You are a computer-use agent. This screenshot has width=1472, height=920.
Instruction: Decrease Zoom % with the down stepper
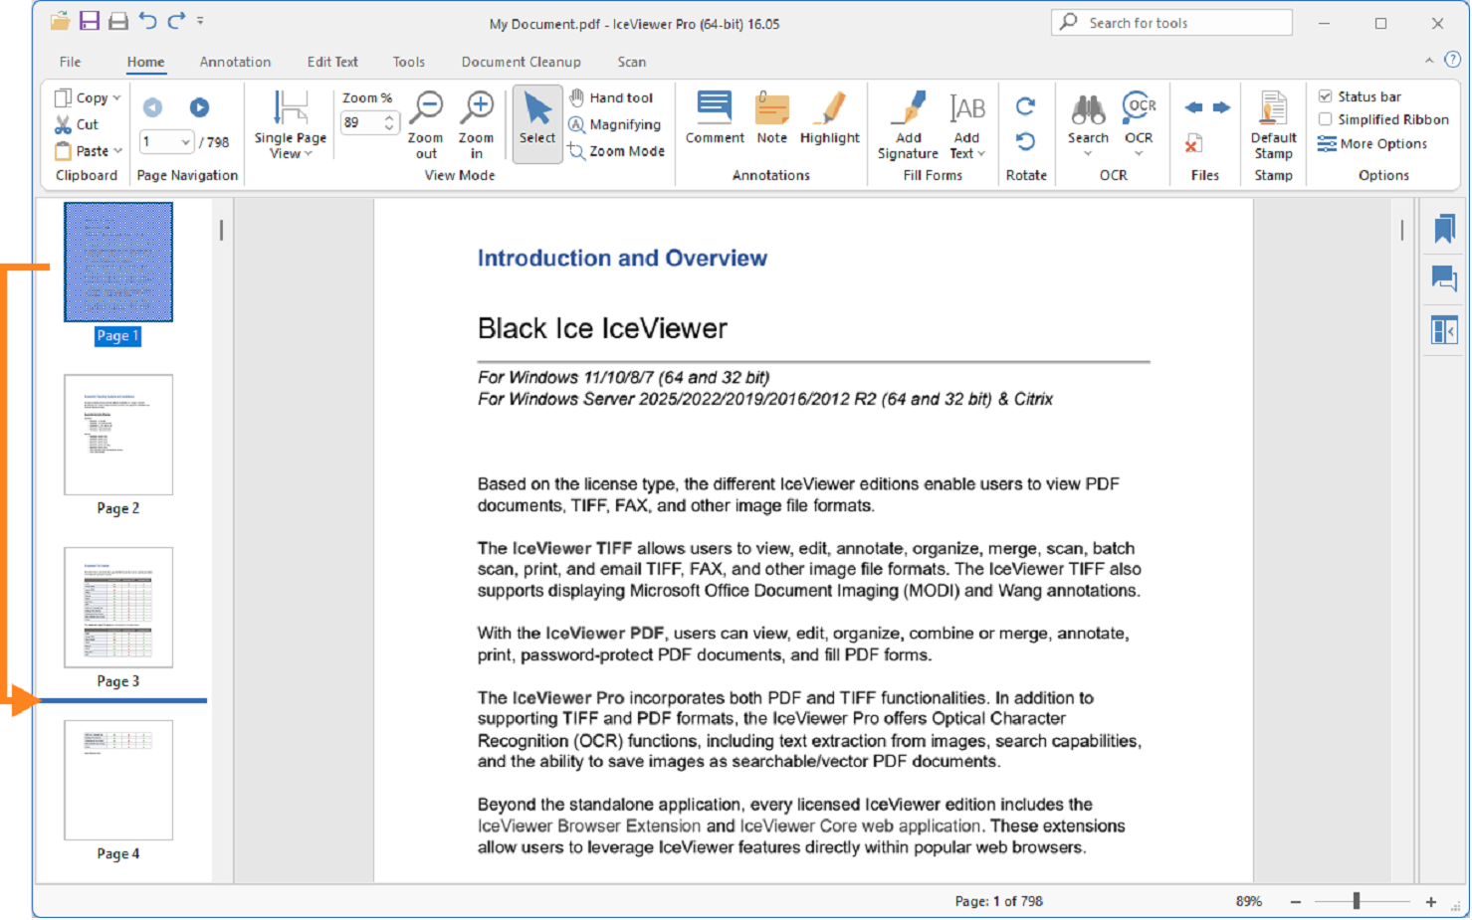[389, 128]
